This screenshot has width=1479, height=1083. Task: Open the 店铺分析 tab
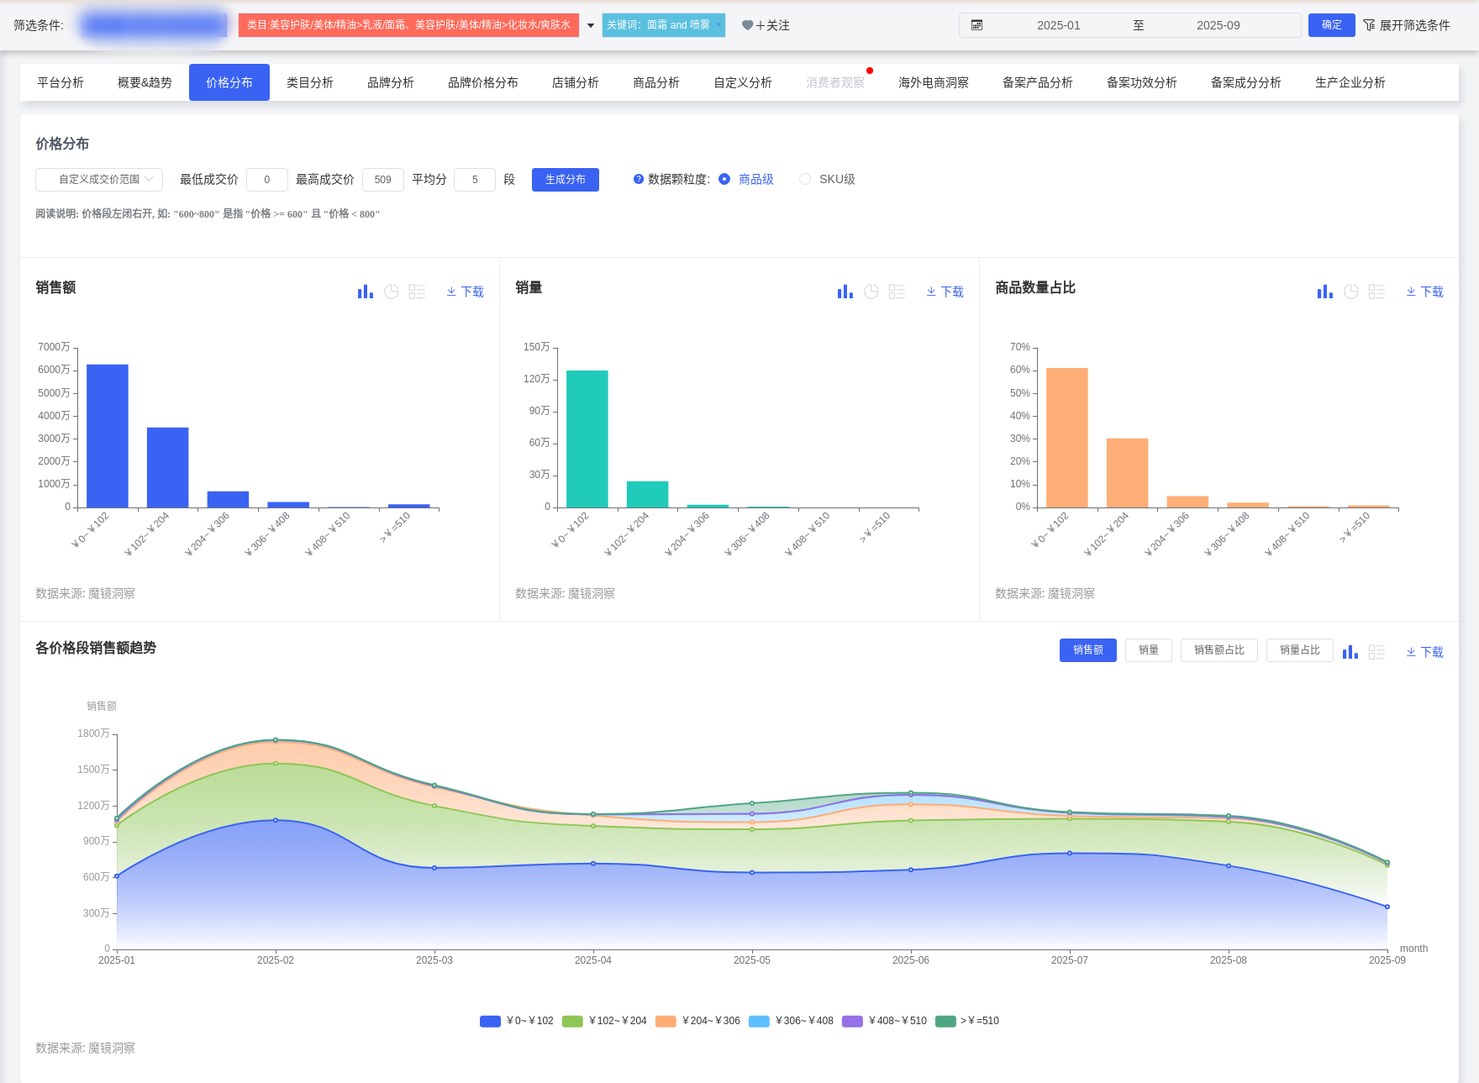575,82
